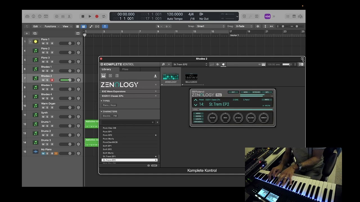
Task: Select the Piano / Keys type tag
Action: [x=109, y=105]
